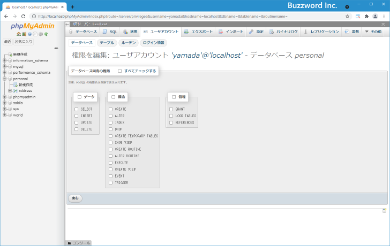Expand the world database node

[x=4, y=115]
